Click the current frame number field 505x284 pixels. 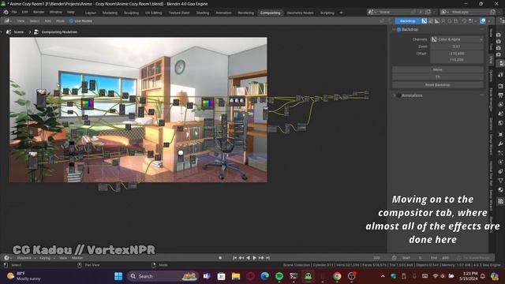pyautogui.click(x=377, y=258)
